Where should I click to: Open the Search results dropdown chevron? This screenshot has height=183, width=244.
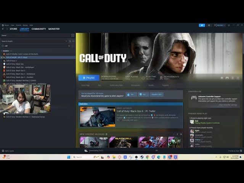click(66, 41)
